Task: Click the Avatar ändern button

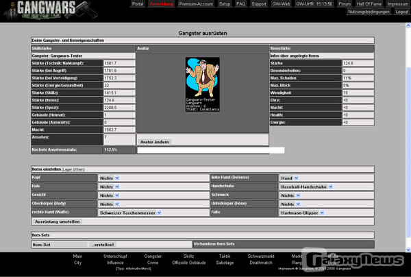Action: pos(155,142)
